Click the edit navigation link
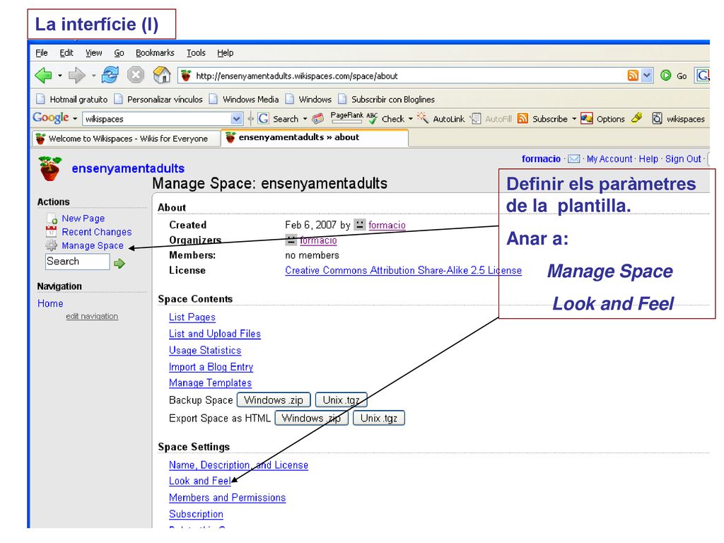The height and width of the screenshot is (543, 724). click(x=92, y=316)
